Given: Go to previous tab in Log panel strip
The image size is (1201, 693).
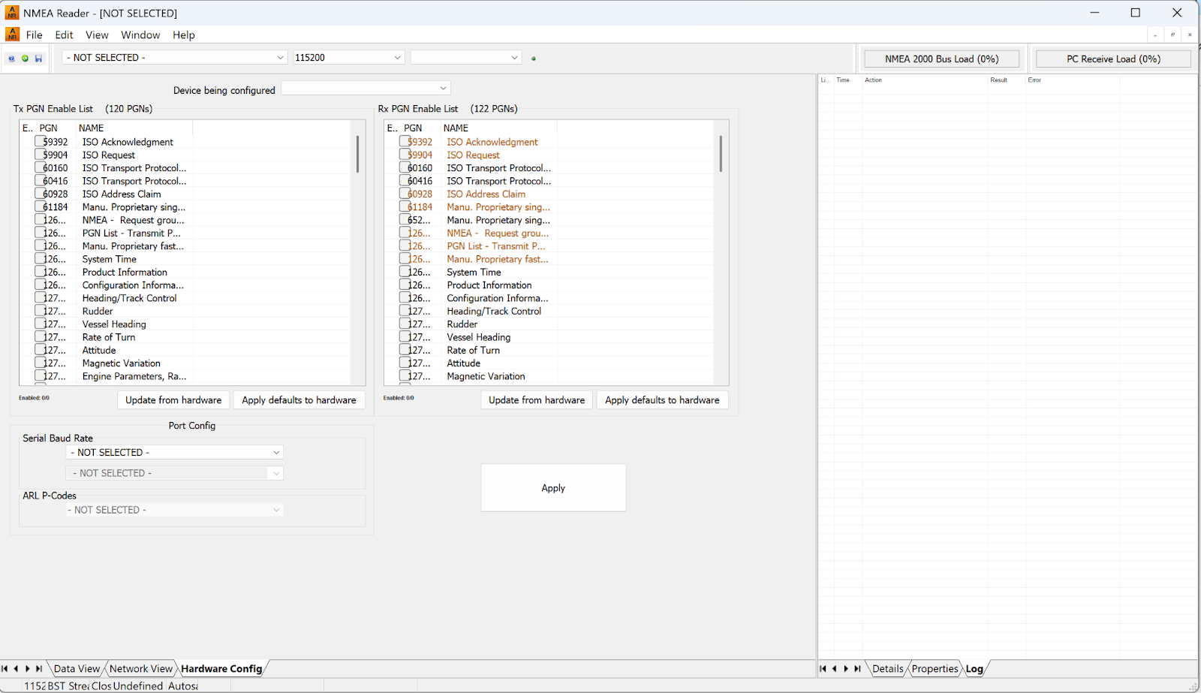Looking at the screenshot, I should coord(834,669).
